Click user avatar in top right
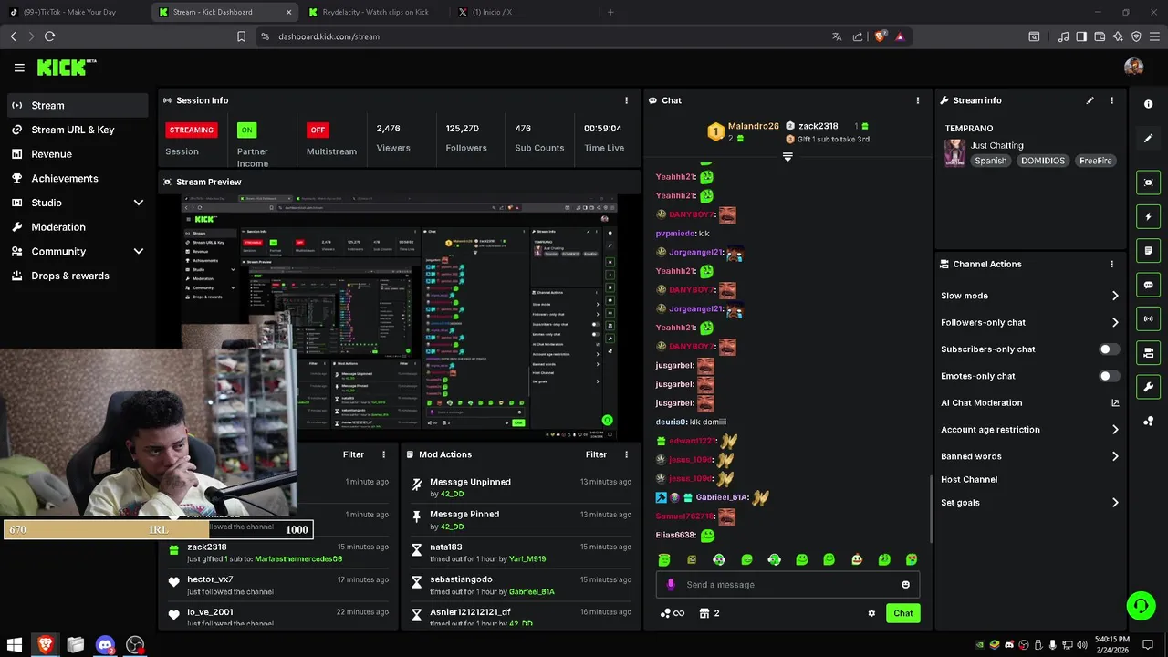Image resolution: width=1168 pixels, height=657 pixels. pos(1134,67)
